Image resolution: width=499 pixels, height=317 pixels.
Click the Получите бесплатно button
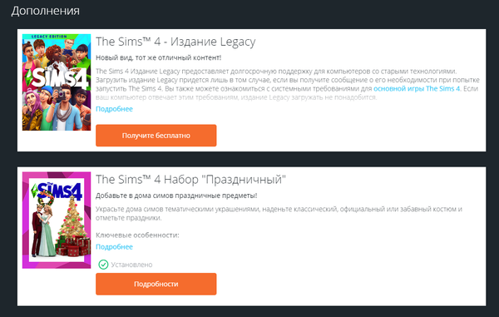156,136
